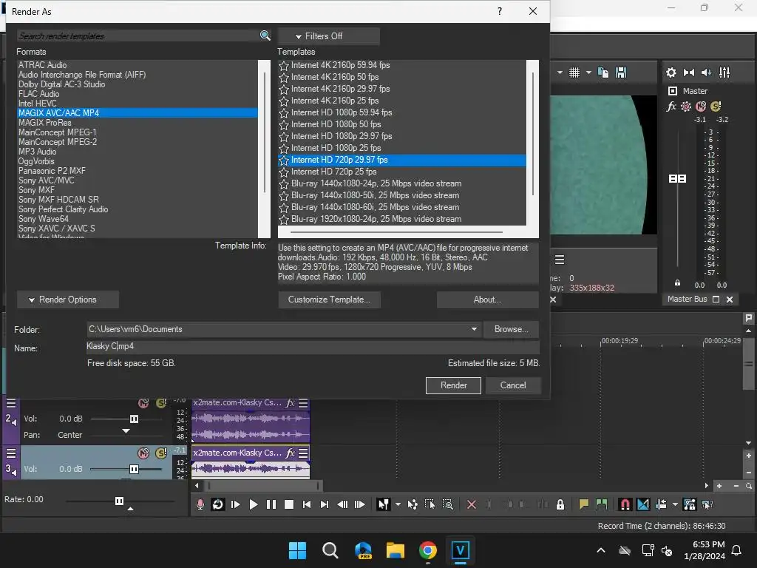The image size is (757, 568).
Task: Toggle Enable Snapping magnet icon
Action: 625,504
